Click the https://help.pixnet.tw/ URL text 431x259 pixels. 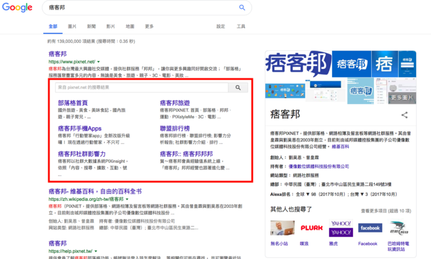(71, 251)
